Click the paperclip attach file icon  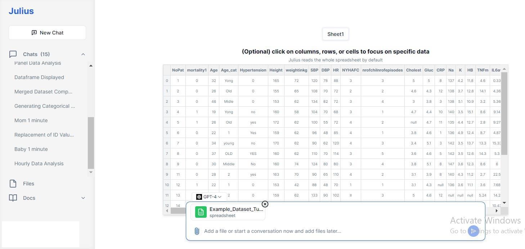pos(197,231)
